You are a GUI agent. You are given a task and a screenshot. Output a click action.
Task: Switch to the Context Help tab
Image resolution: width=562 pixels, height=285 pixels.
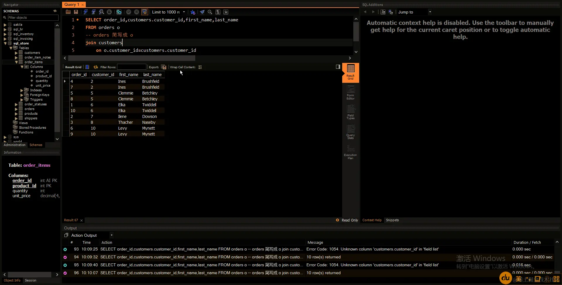(x=372, y=220)
